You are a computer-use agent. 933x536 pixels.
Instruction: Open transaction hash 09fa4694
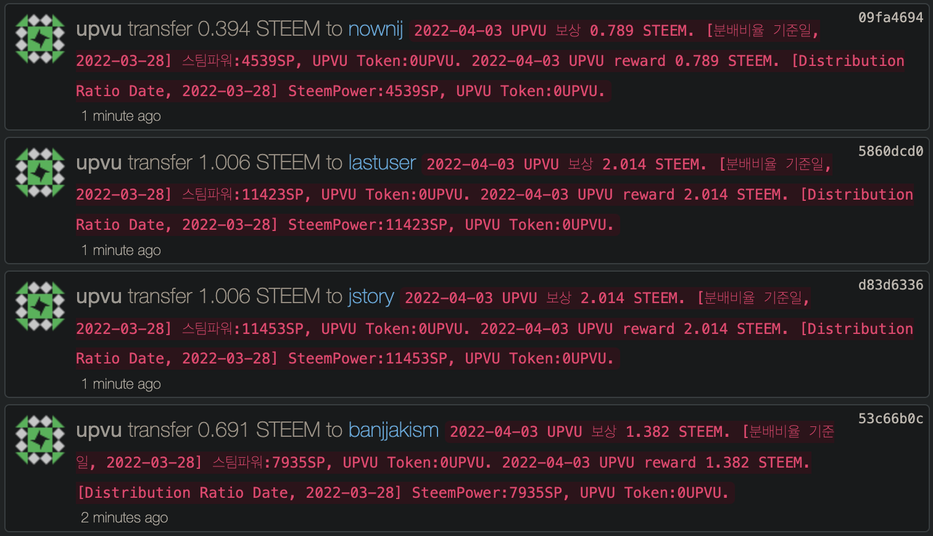click(890, 18)
